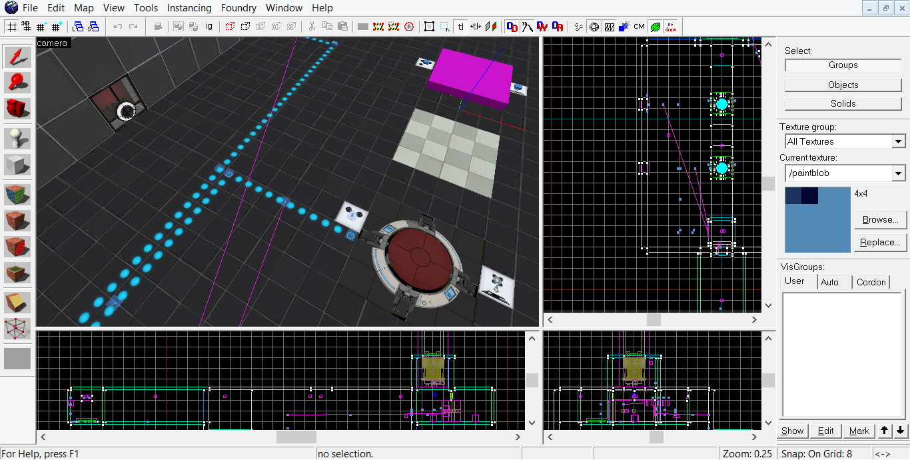Click the Copy icon
The image size is (910, 460).
[327, 27]
